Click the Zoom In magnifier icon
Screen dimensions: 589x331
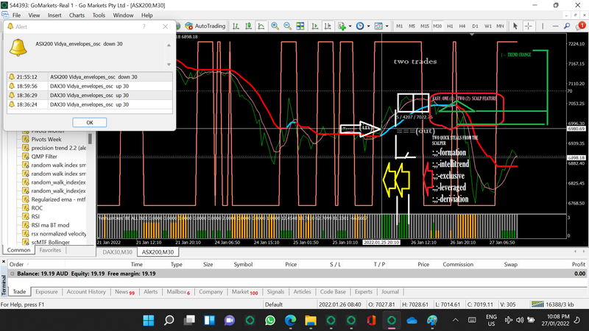point(275,26)
